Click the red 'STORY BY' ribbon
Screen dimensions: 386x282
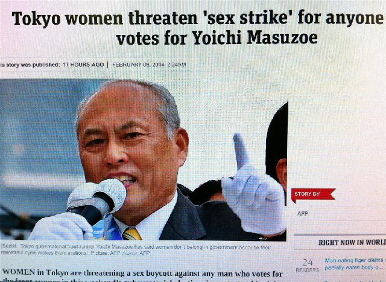pos(313,194)
